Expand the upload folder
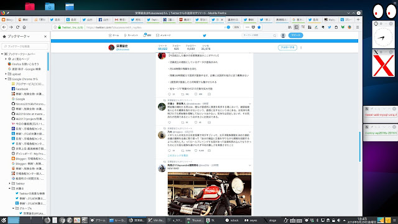 pos(6,74)
